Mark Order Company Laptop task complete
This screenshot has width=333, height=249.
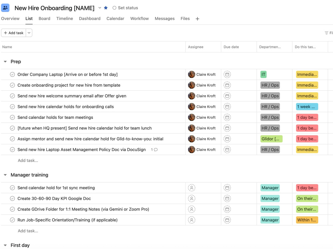click(x=12, y=74)
